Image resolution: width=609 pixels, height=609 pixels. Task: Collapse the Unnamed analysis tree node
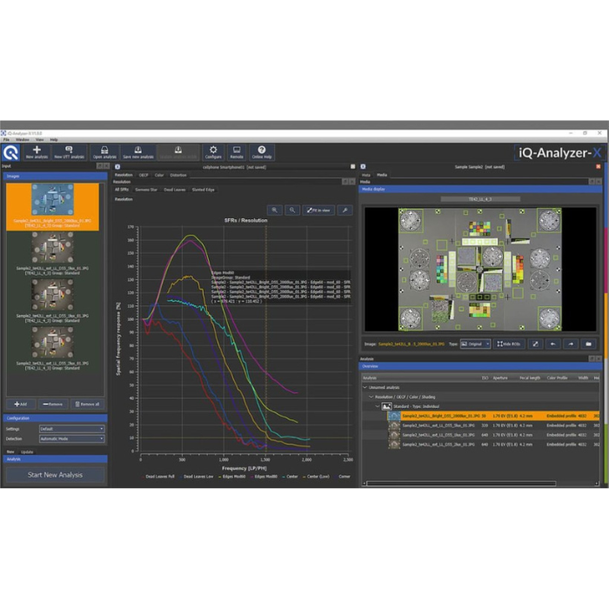pos(365,388)
